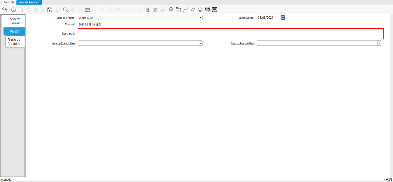The width and height of the screenshot is (393, 182).
Task: Click the report presentation board icon
Action: point(148,10)
